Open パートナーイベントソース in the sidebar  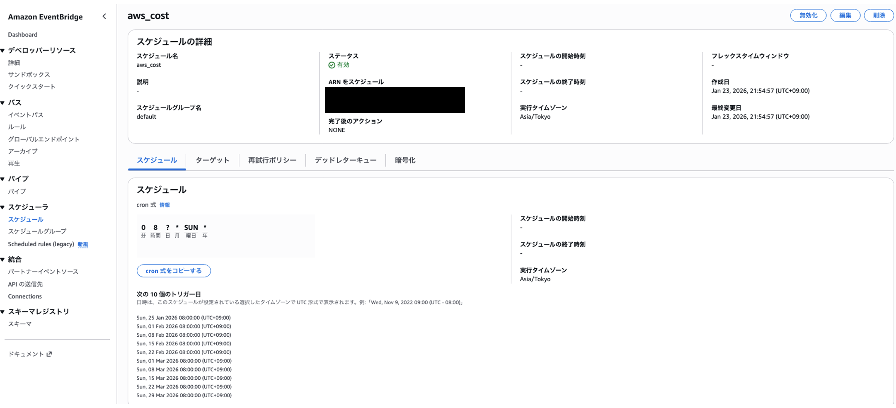click(x=43, y=272)
